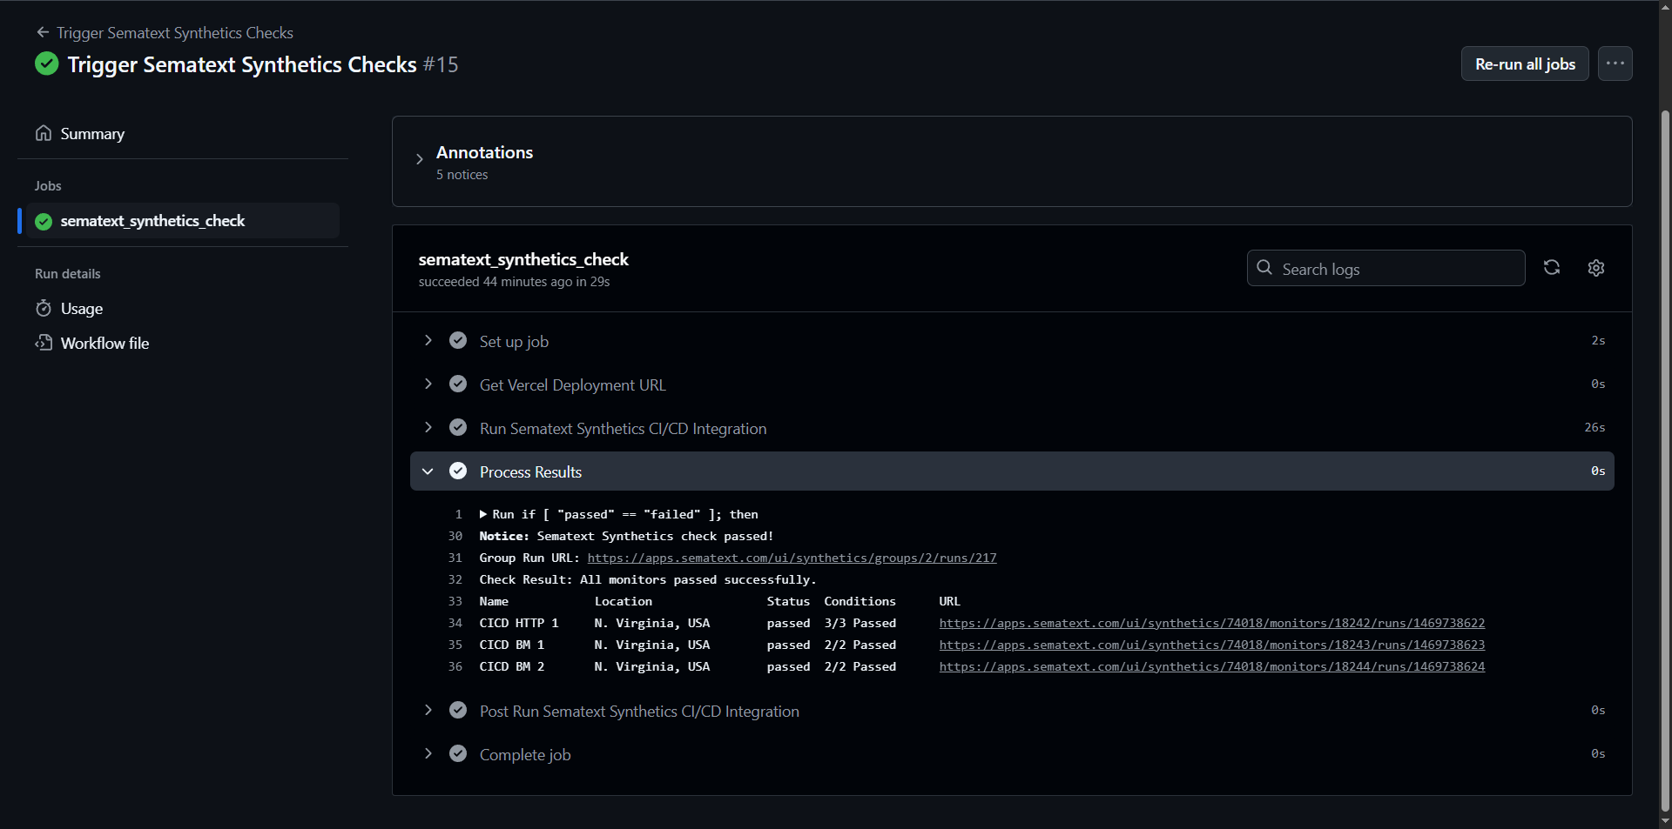Open the log settings gear menu
1672x829 pixels.
pyautogui.click(x=1595, y=267)
